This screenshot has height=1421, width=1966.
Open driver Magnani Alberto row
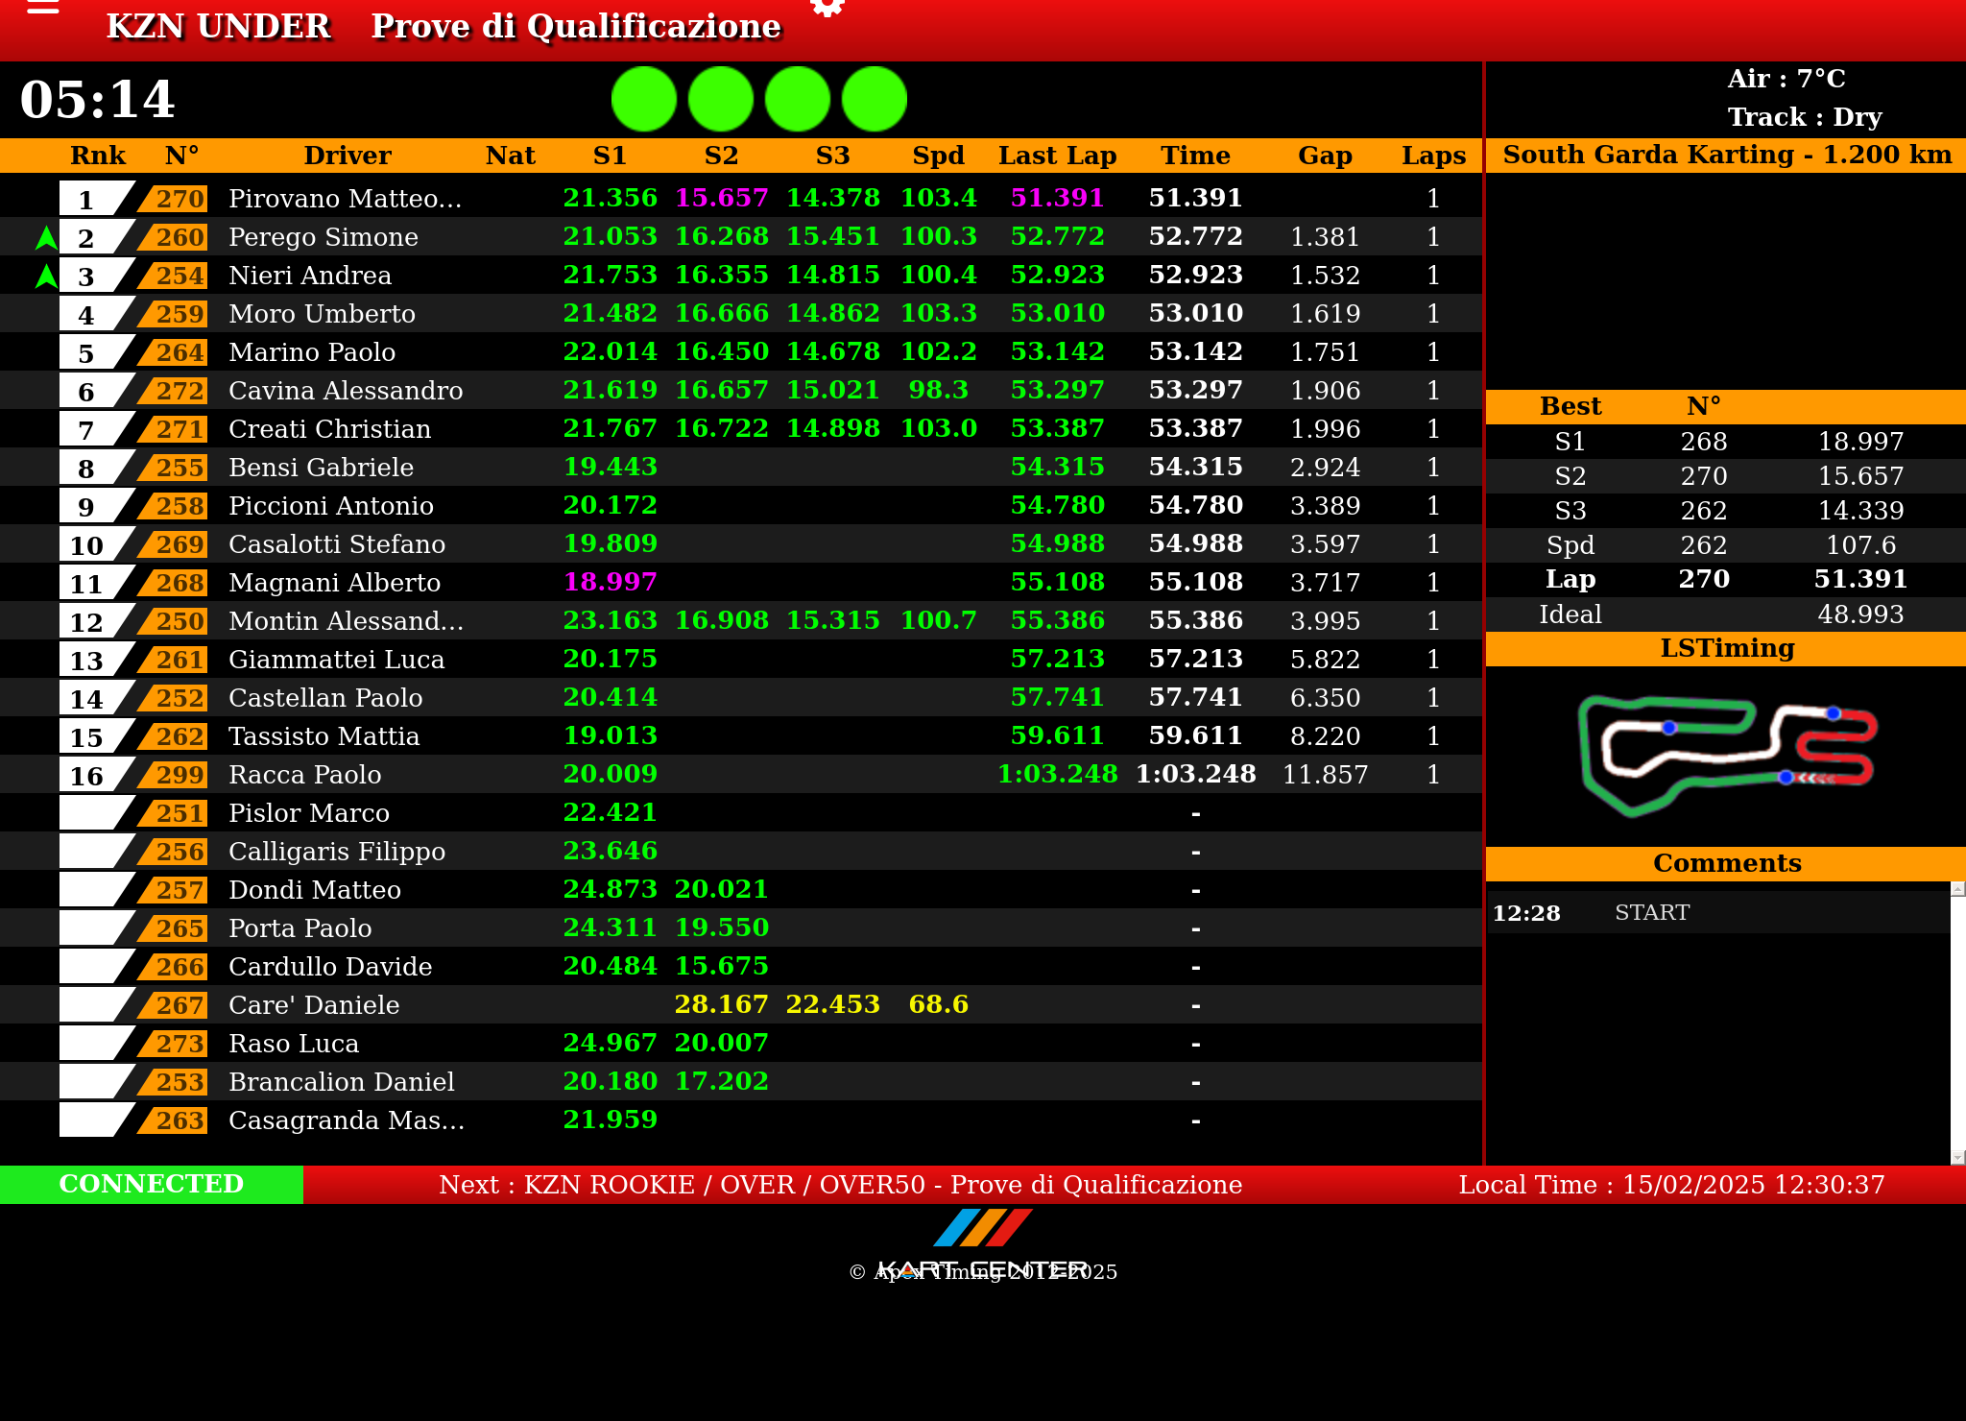pyautogui.click(x=334, y=583)
